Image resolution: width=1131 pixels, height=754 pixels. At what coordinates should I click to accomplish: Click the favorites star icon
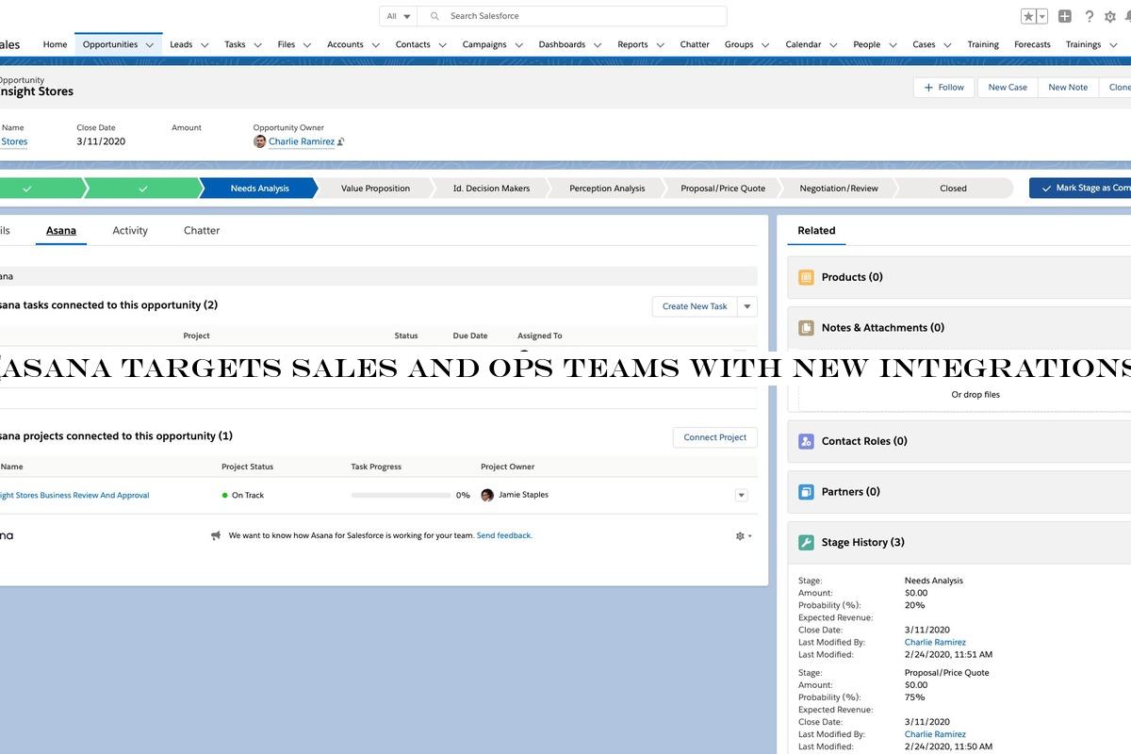(1028, 16)
